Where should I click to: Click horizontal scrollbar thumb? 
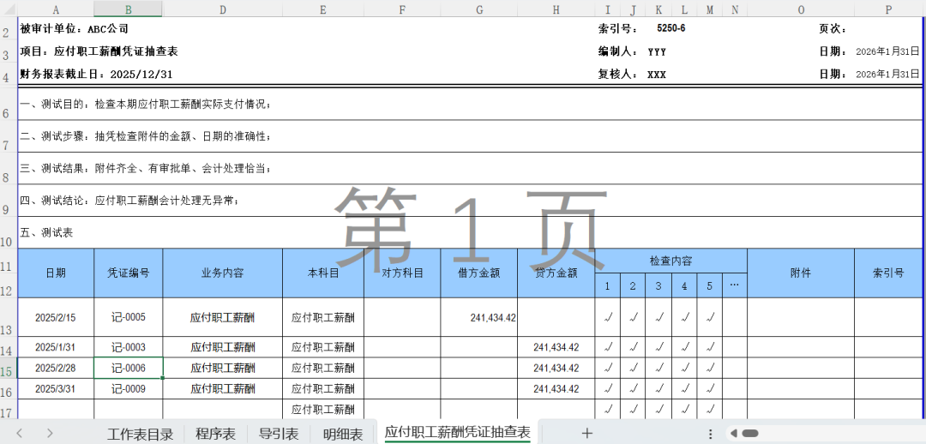pyautogui.click(x=749, y=434)
